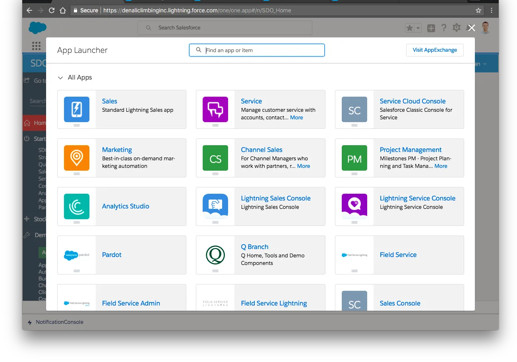Open the Q Branch link

pos(255,247)
